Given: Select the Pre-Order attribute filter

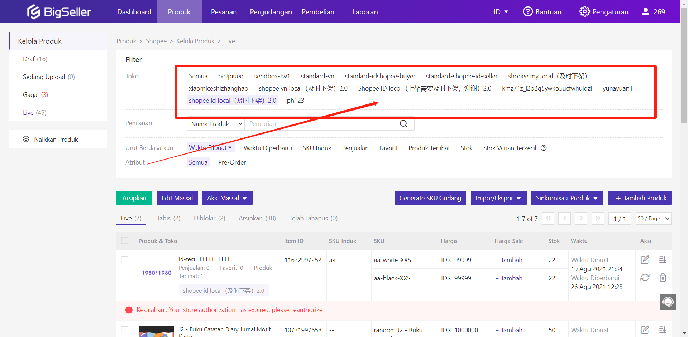Looking at the screenshot, I should click(232, 162).
